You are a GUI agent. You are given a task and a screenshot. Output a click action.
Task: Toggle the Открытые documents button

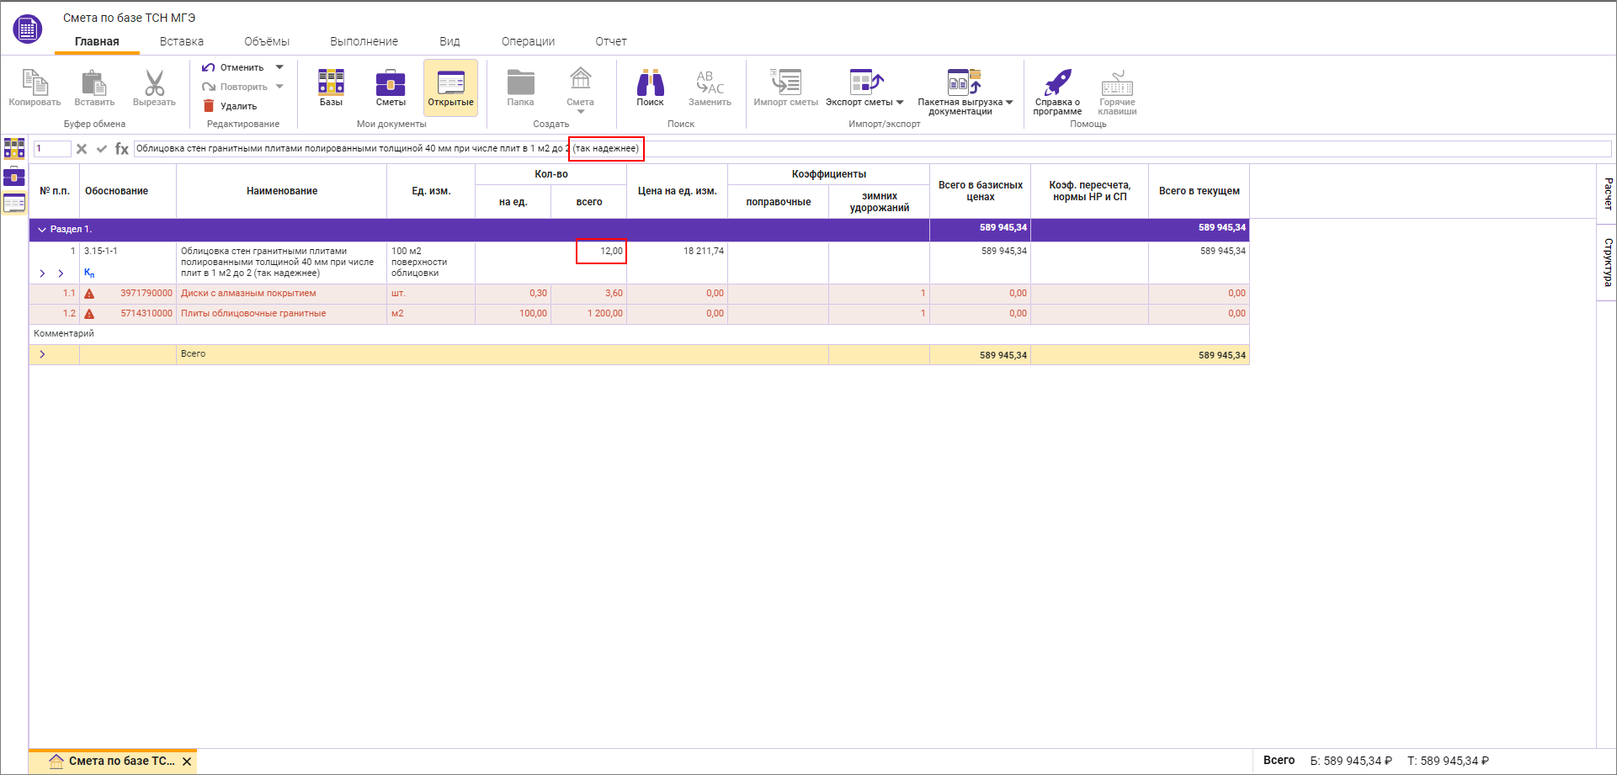click(x=450, y=88)
